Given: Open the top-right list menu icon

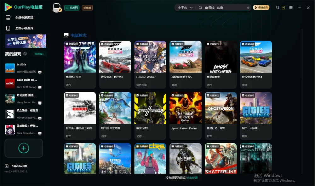Looking at the screenshot, I should 291,8.
